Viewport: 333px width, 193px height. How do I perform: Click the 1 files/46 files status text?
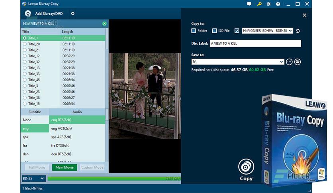(33, 188)
